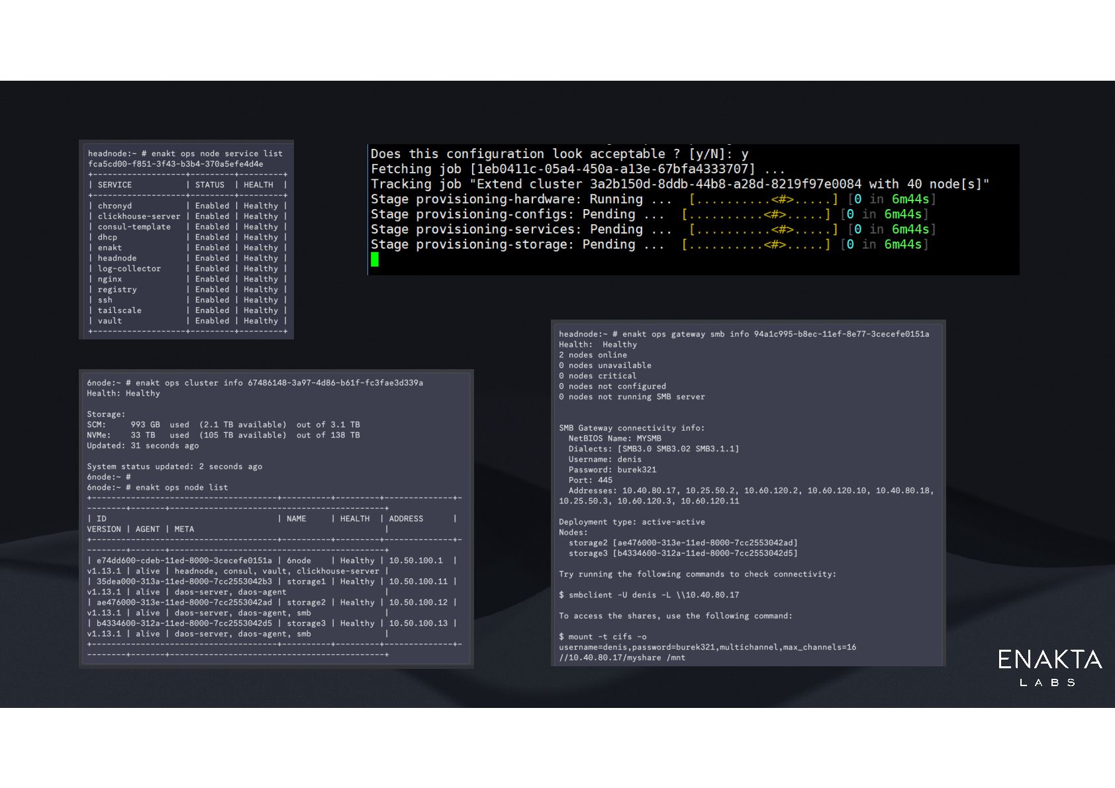1115x788 pixels.
Task: Click the Dialects SMB3.0 SMB3.02 SMB3.1.1 line
Action: click(x=654, y=449)
